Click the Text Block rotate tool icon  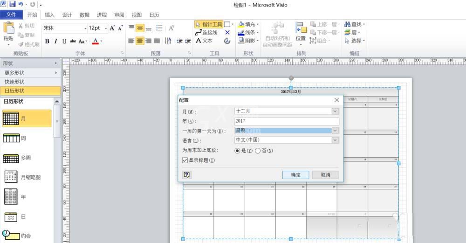tap(227, 41)
